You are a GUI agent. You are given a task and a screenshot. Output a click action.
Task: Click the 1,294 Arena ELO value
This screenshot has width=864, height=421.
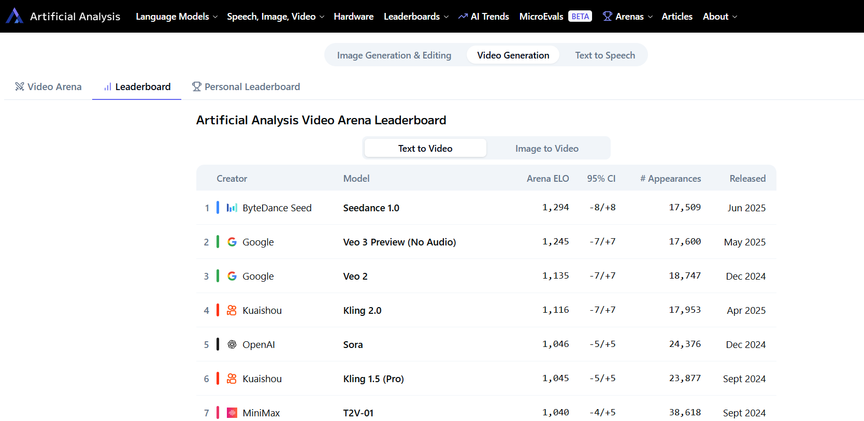[556, 208]
